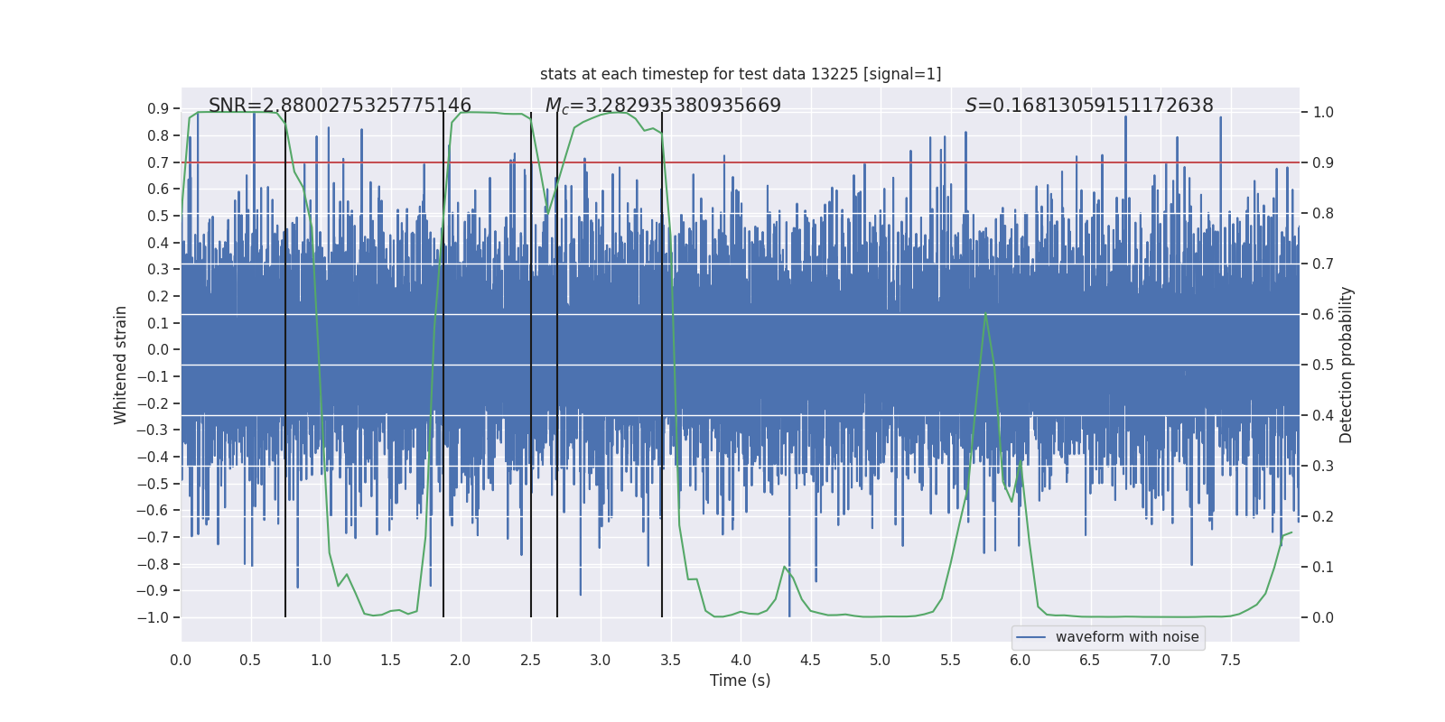This screenshot has height=722, width=1445.
Task: Click the Whitened strain tick label 0.7
Action: (x=158, y=162)
